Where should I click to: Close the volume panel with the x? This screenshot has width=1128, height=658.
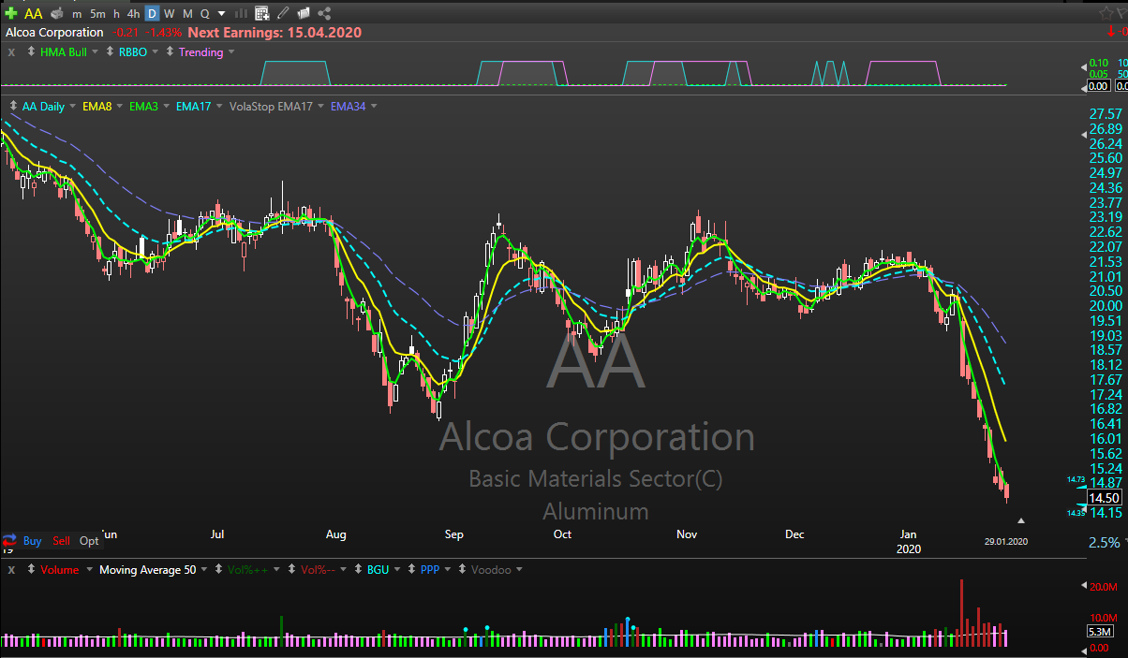pos(11,569)
